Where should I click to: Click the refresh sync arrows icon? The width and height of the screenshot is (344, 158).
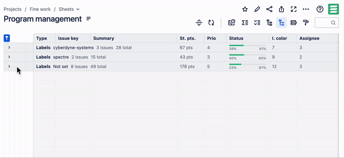tap(211, 23)
